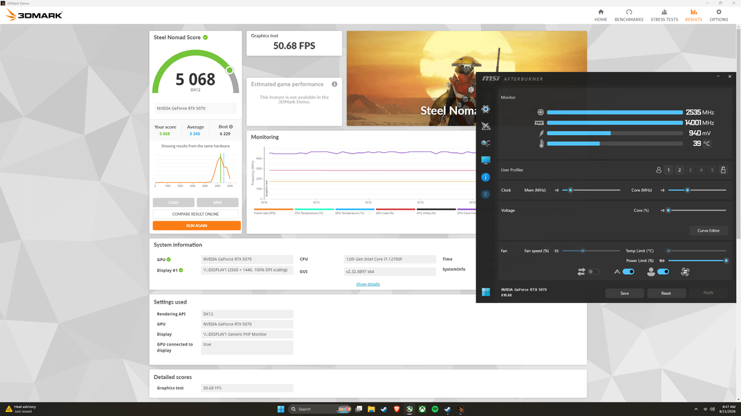Image resolution: width=741 pixels, height=416 pixels.
Task: Click the memory clock icon in Monitor
Action: [x=539, y=123]
